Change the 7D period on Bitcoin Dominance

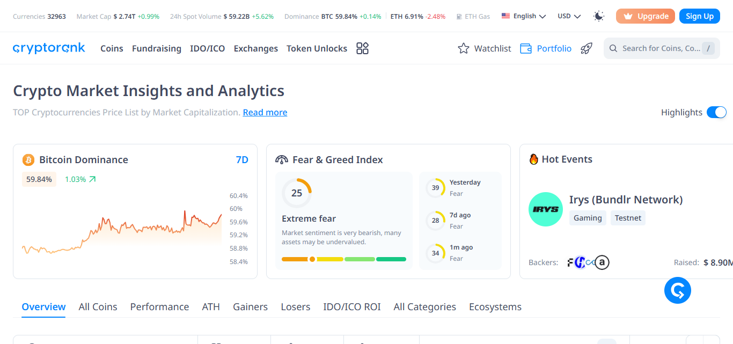(x=242, y=160)
